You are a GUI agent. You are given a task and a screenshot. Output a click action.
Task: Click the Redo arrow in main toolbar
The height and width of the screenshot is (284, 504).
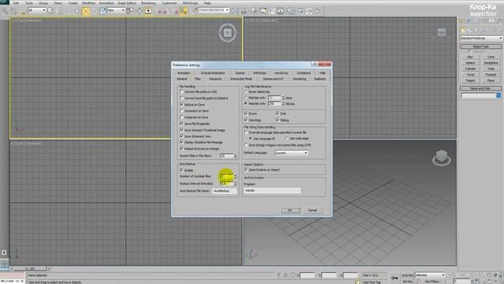tap(14, 11)
